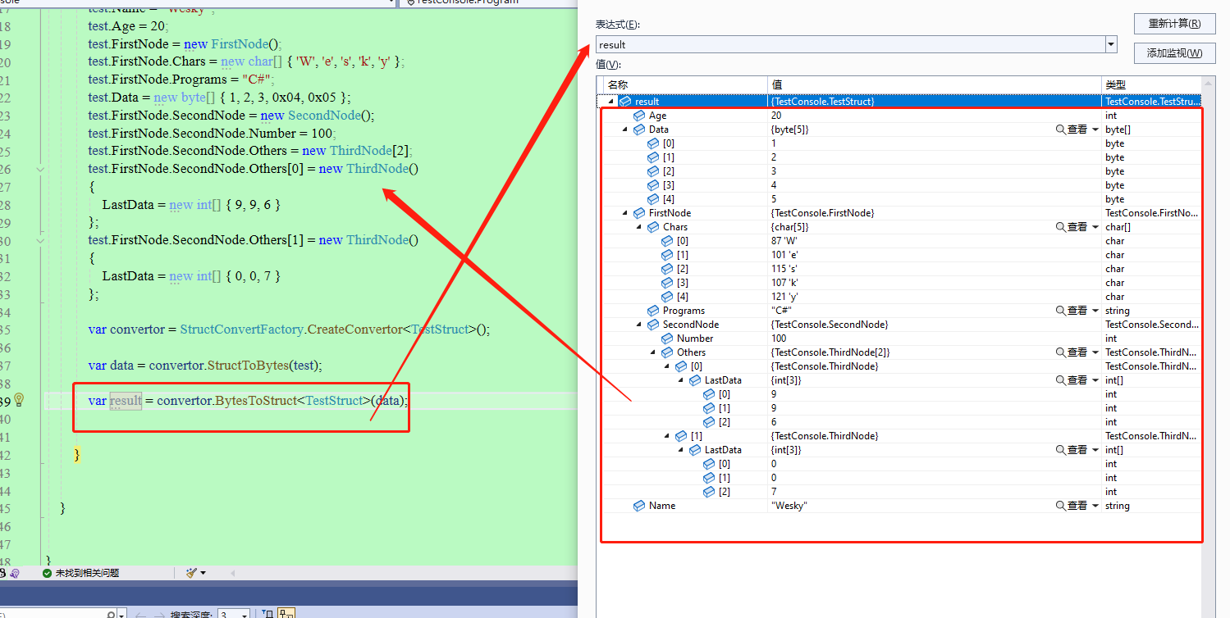This screenshot has width=1230, height=618.
Task: Click the green no-issues-found checkmark icon
Action: (48, 573)
